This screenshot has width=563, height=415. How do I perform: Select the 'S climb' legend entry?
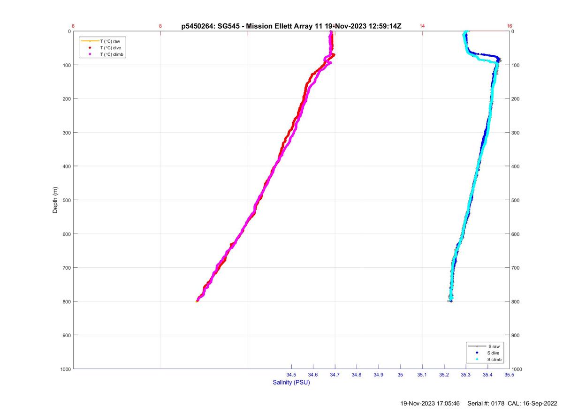(495, 359)
